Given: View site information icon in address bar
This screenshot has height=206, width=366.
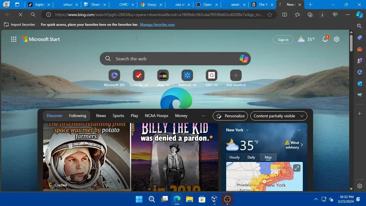Looking at the screenshot, I should coord(49,15).
